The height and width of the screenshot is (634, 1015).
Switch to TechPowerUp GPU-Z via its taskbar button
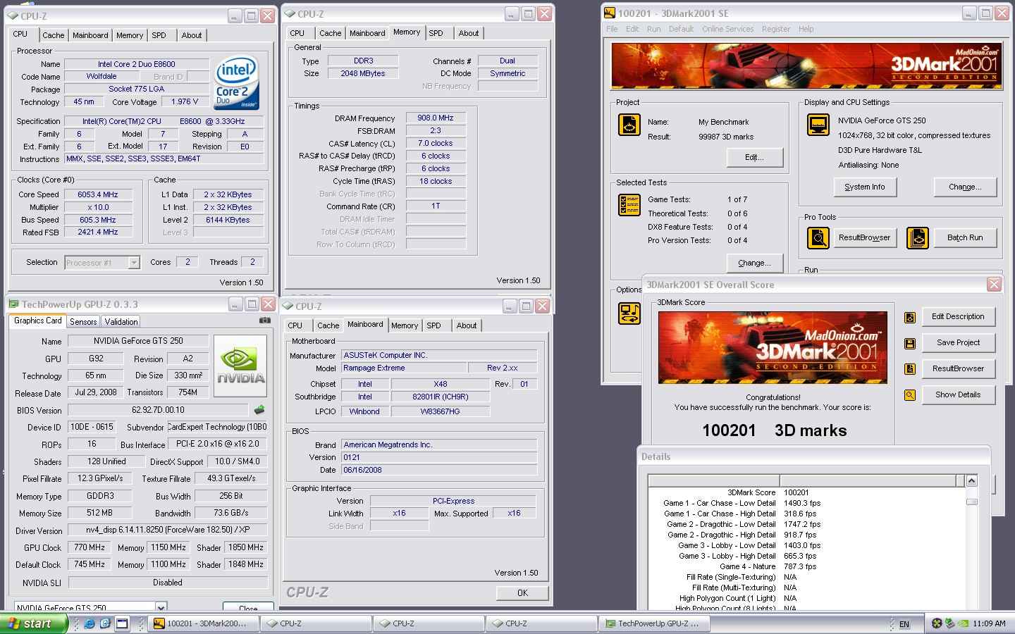point(655,623)
